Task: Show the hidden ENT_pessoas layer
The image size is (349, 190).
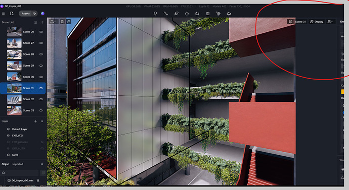Action: pyautogui.click(x=42, y=142)
